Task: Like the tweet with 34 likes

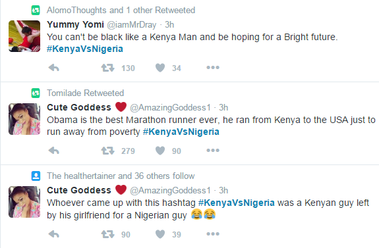Action: tap(160, 68)
